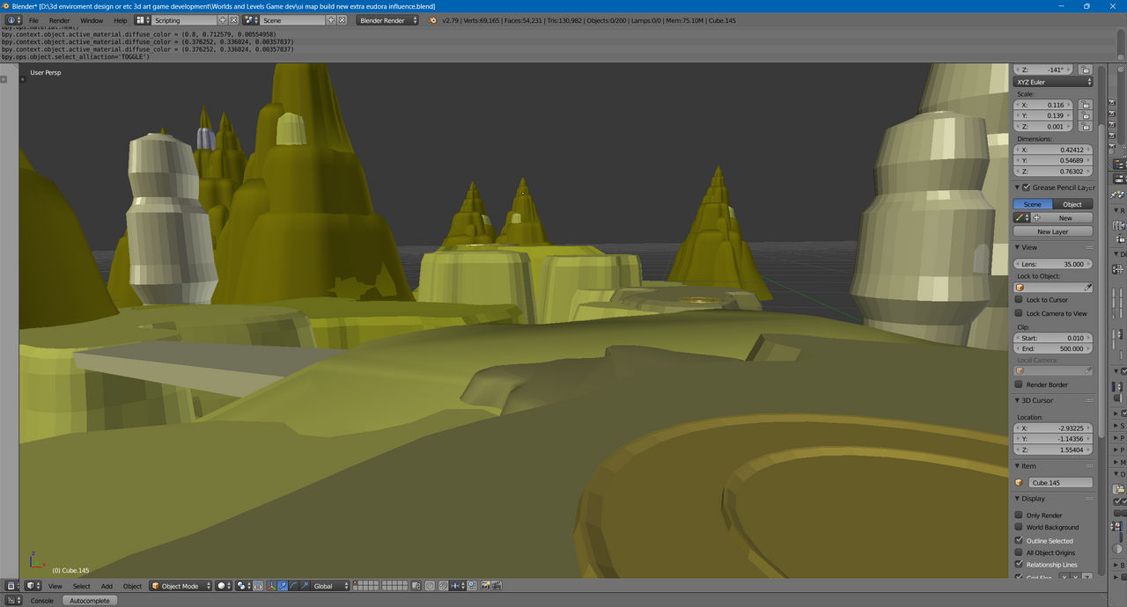Toggle lock on Scale X value
1127x607 pixels.
point(1086,105)
